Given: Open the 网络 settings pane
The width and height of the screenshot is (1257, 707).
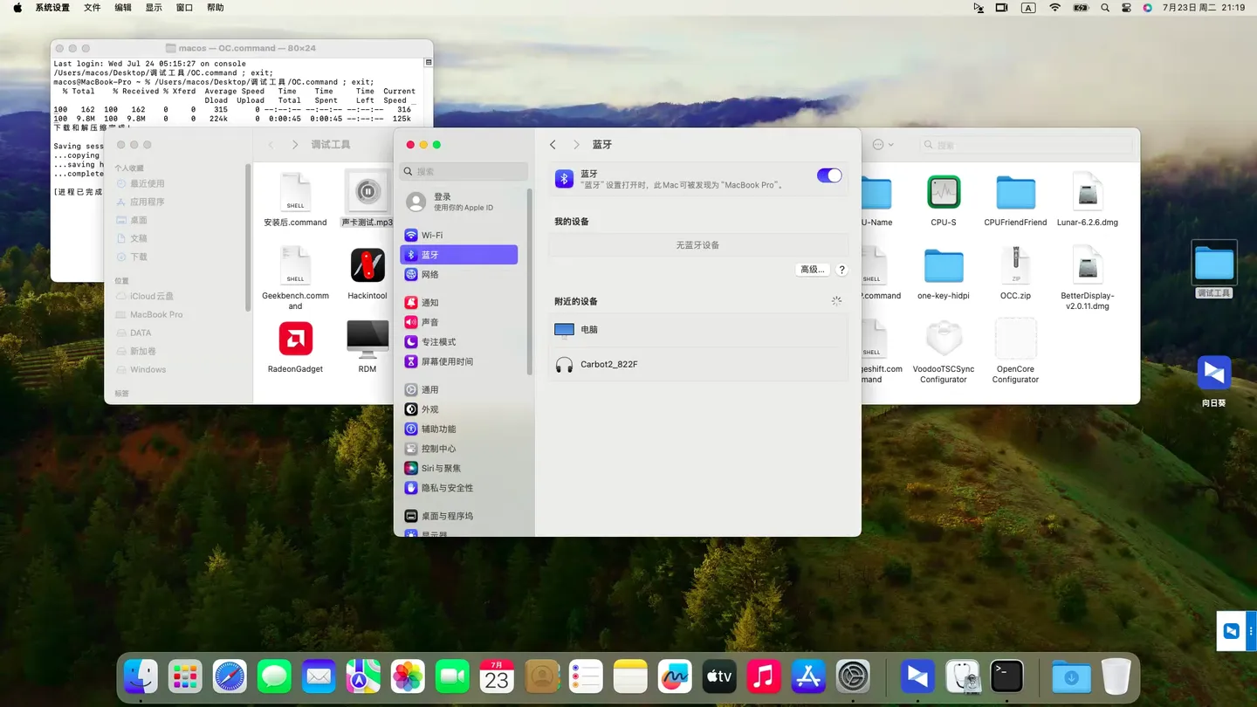Looking at the screenshot, I should 429,274.
